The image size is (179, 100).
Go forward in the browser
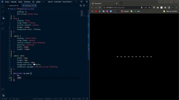click(x=96, y=7)
